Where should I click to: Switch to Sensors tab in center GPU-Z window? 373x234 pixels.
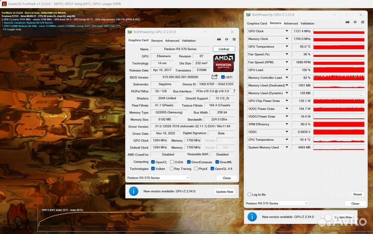point(157,40)
